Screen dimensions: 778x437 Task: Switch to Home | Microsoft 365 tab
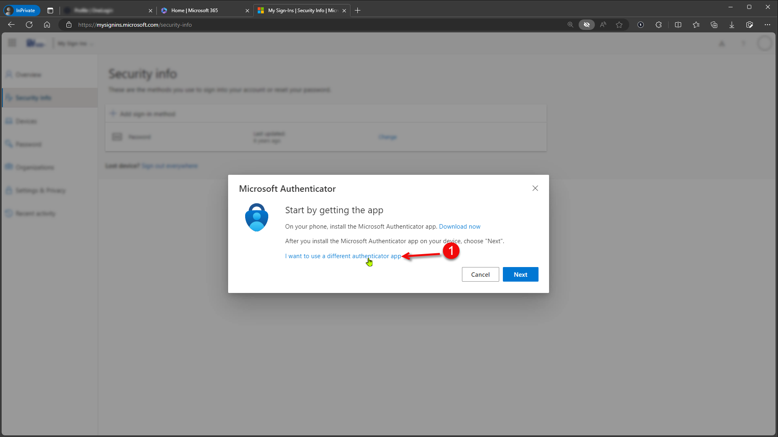[194, 11]
